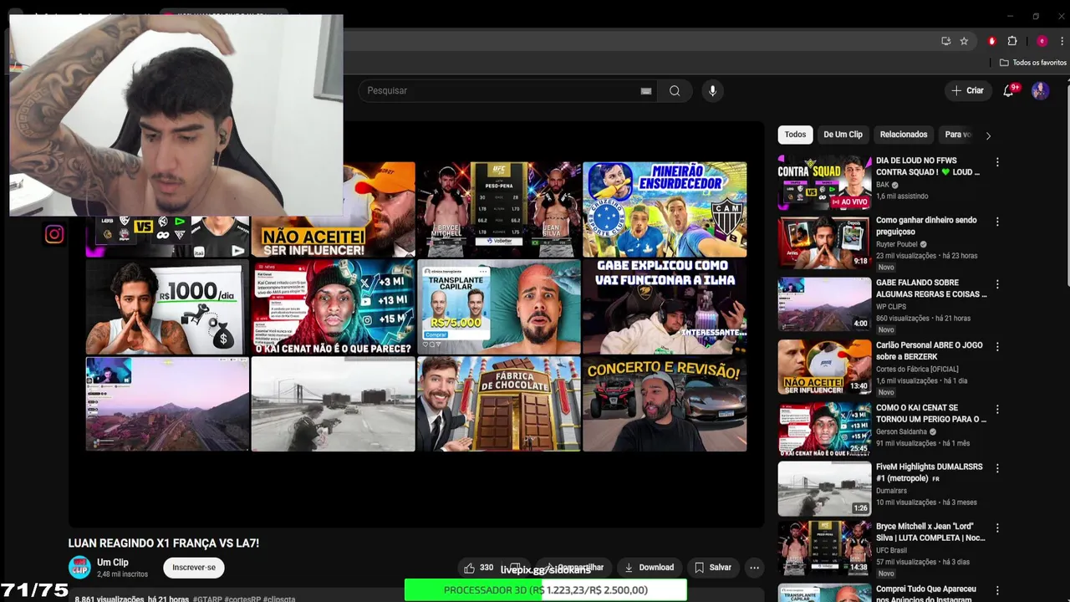Viewport: 1070px width, 602px height.
Task: Click the cast/install icon in address bar
Action: pos(945,41)
